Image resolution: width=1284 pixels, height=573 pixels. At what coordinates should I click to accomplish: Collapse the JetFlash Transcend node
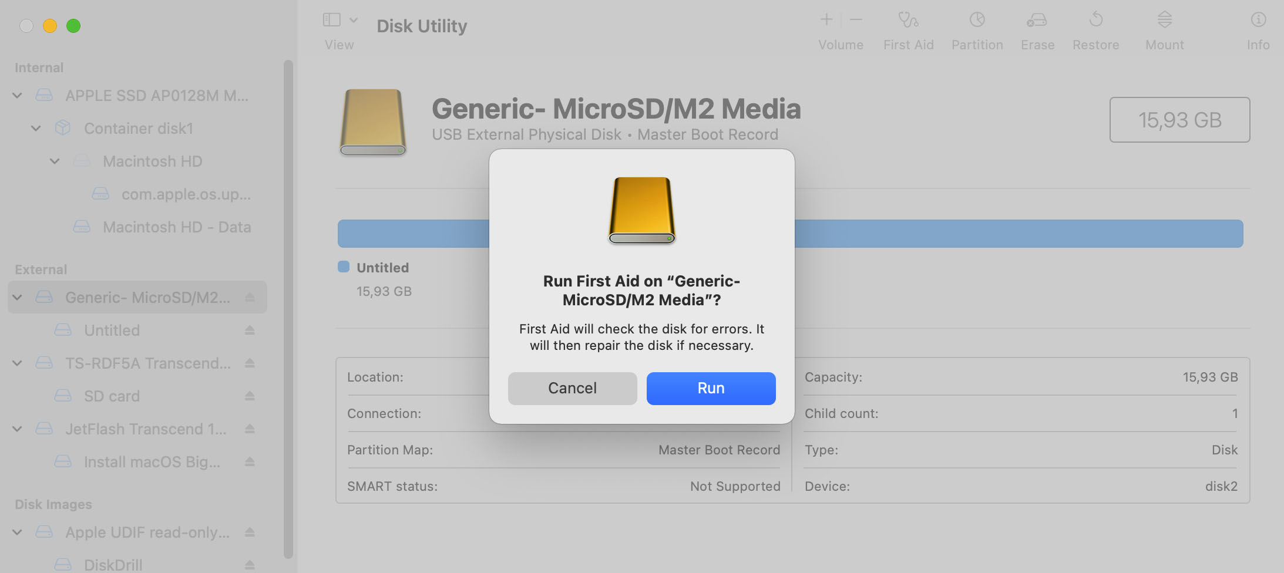tap(18, 429)
